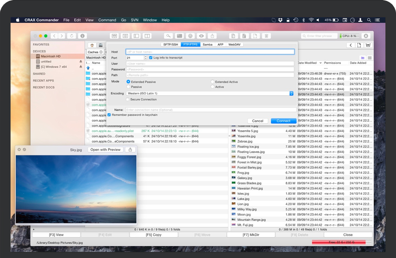
Task: Select the Extended Active radio button
Action: (212, 82)
